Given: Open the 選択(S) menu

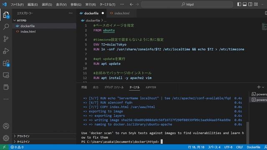Looking at the screenshot, I should coord(47,5).
